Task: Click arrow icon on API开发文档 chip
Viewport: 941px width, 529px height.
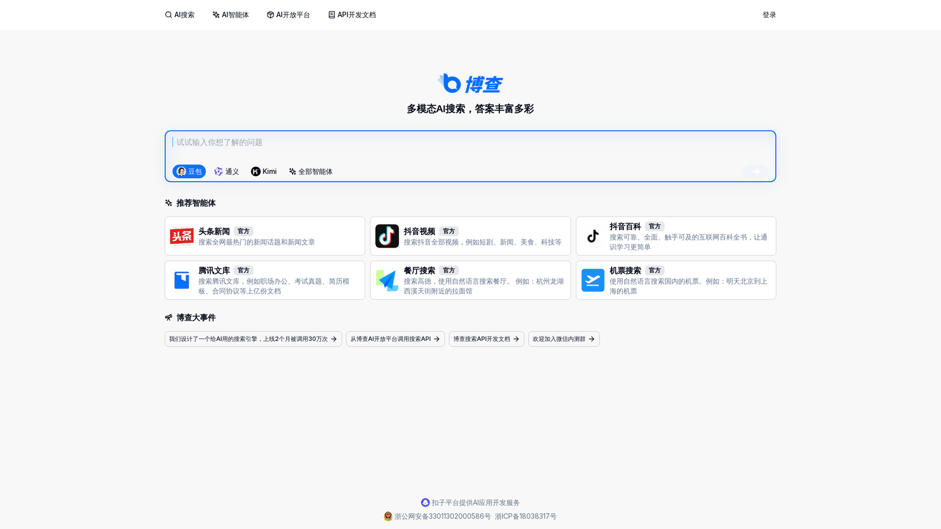Action: [516, 339]
